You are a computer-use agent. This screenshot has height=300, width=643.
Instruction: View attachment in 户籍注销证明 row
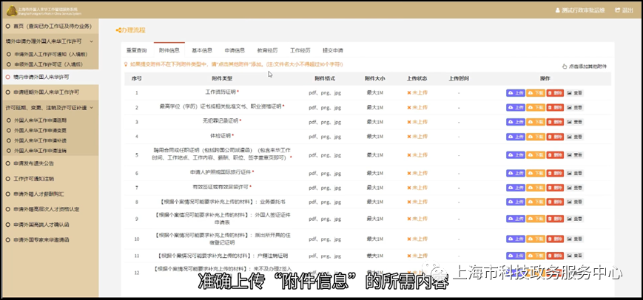[x=574, y=256]
